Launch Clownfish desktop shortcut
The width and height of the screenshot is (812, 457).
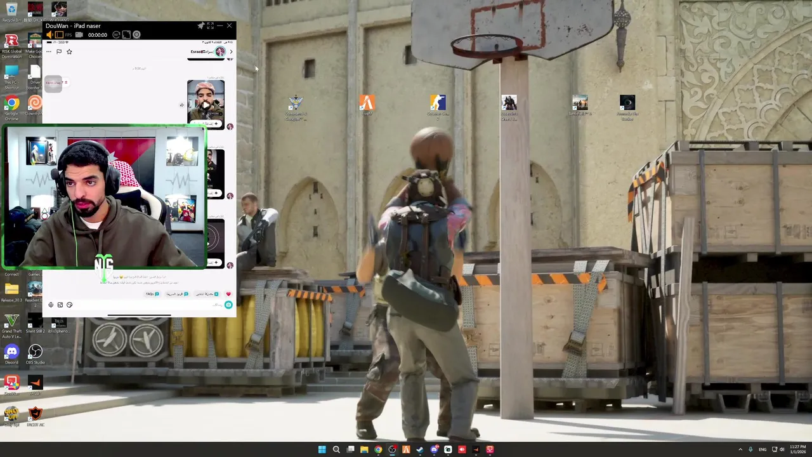(x=35, y=106)
